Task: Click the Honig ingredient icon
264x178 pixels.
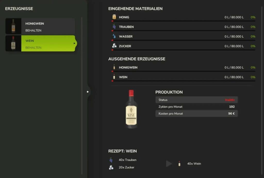Action: pos(114,17)
